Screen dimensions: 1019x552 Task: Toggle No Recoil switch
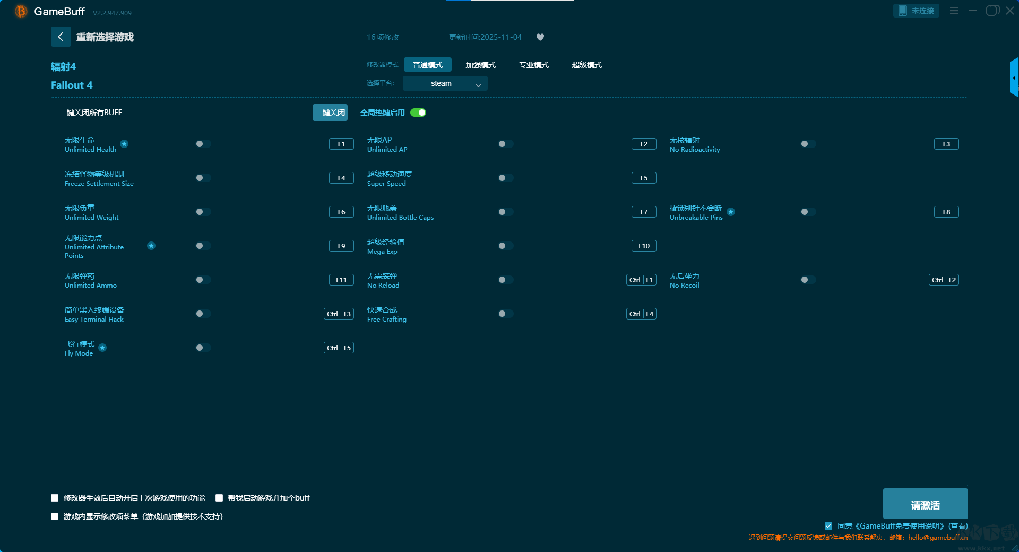(808, 280)
